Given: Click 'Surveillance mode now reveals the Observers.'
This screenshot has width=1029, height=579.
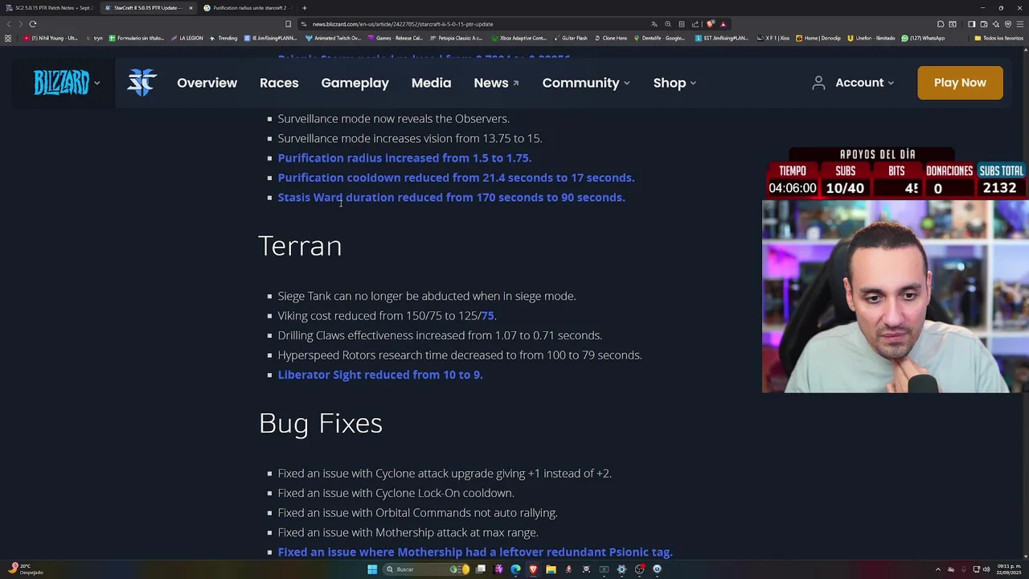Looking at the screenshot, I should click(393, 119).
